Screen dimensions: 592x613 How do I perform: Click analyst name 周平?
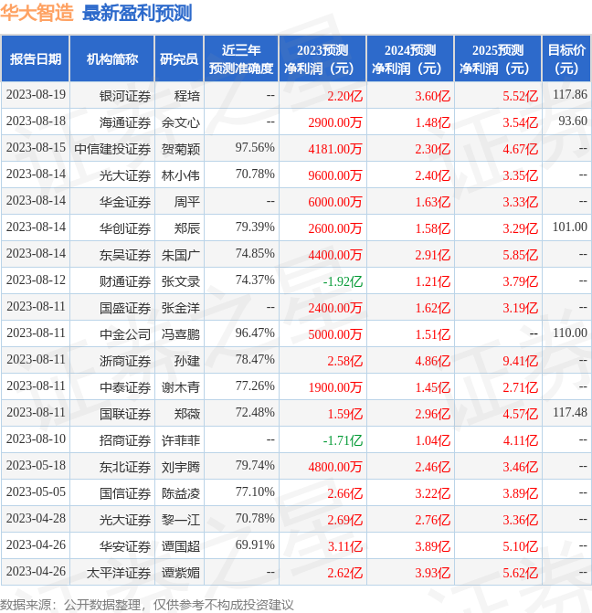(x=187, y=202)
